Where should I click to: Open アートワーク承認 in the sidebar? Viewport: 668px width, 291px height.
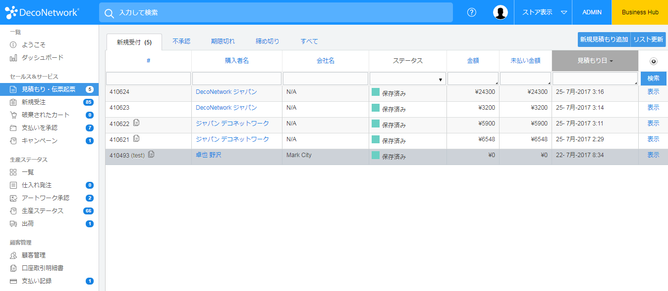tap(45, 198)
